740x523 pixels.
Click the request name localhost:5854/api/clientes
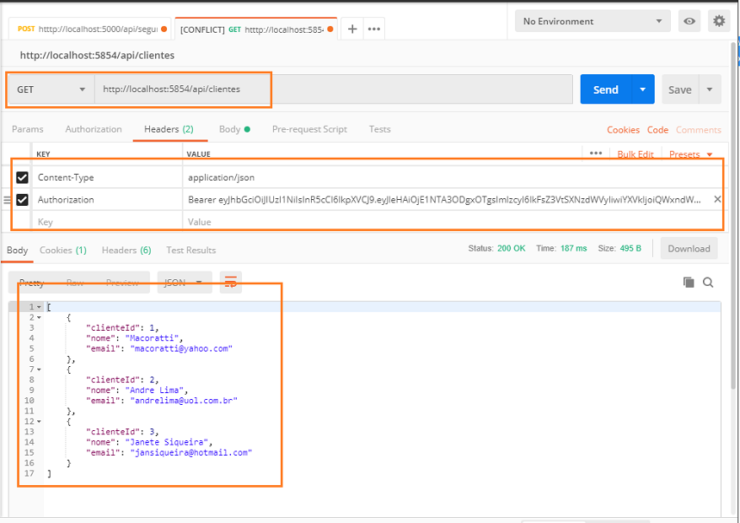(97, 56)
